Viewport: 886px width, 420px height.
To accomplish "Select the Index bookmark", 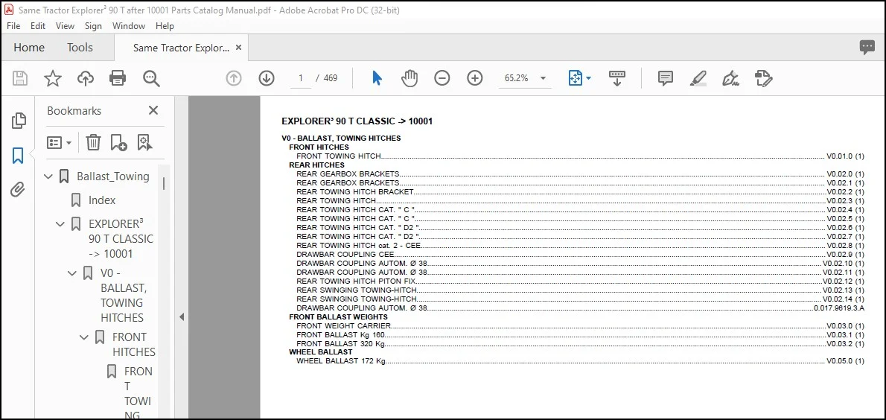I will (102, 200).
